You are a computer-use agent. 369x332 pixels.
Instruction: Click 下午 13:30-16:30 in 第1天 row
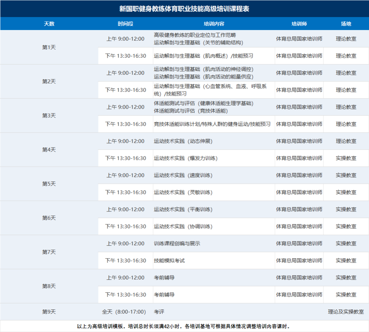pos(125,56)
